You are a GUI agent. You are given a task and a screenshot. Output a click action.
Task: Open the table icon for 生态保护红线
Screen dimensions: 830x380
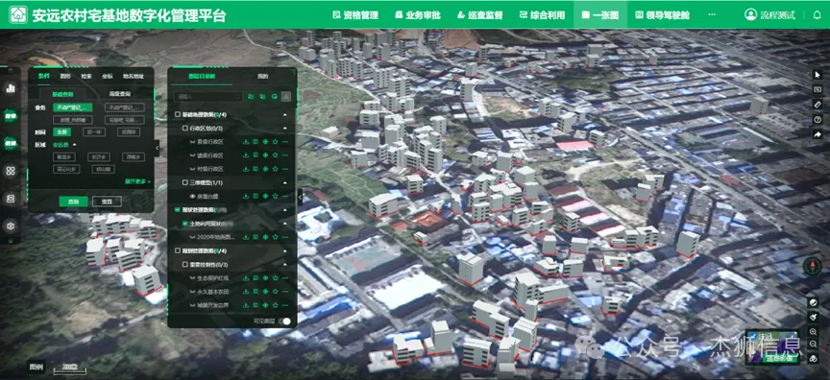click(256, 278)
